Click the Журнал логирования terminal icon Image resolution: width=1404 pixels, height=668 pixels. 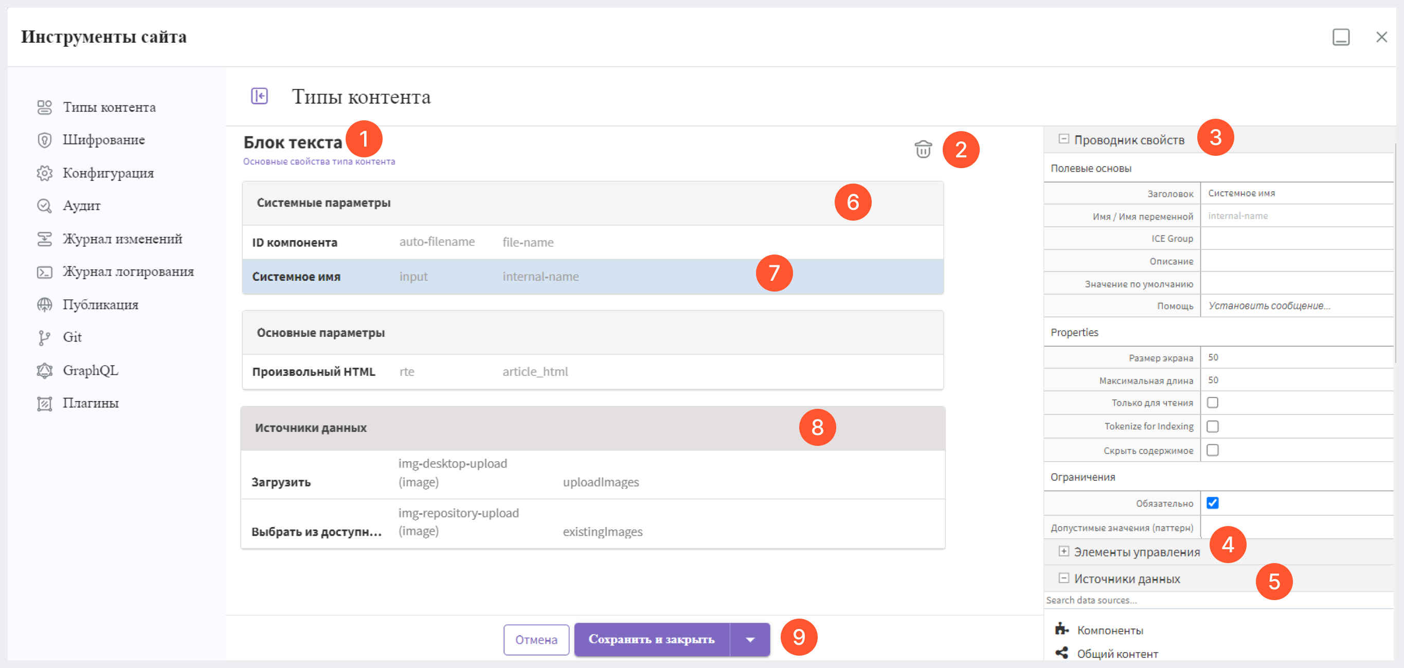(44, 272)
